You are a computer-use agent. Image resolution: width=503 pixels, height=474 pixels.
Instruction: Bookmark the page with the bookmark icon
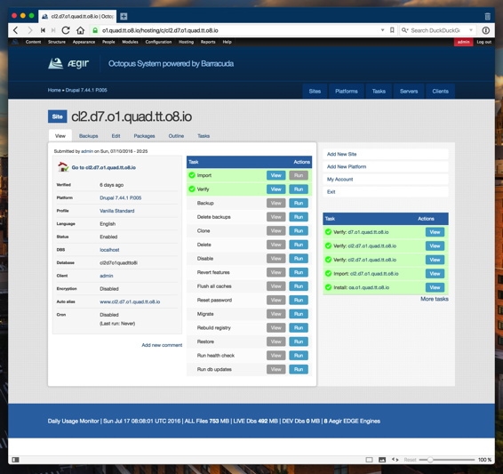pos(392,30)
